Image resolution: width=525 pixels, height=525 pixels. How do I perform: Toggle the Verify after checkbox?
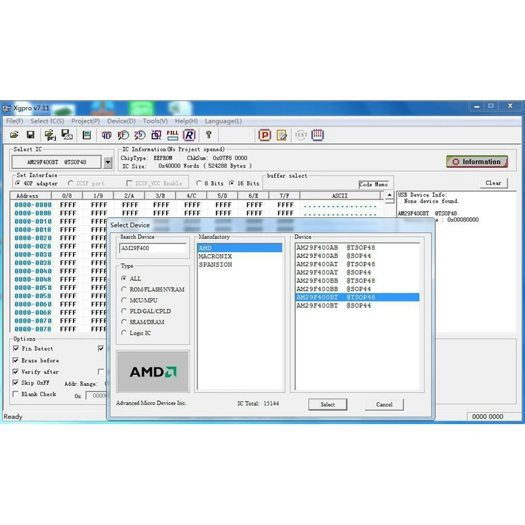point(16,371)
